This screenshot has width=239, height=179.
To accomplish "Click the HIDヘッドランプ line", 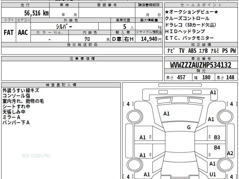I will coord(185,31).
